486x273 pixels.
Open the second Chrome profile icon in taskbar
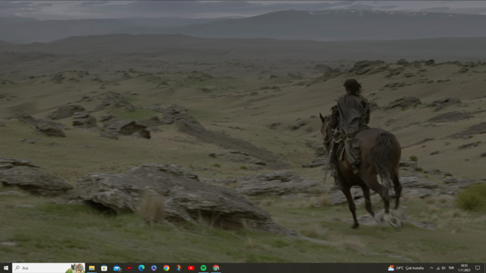(x=216, y=268)
